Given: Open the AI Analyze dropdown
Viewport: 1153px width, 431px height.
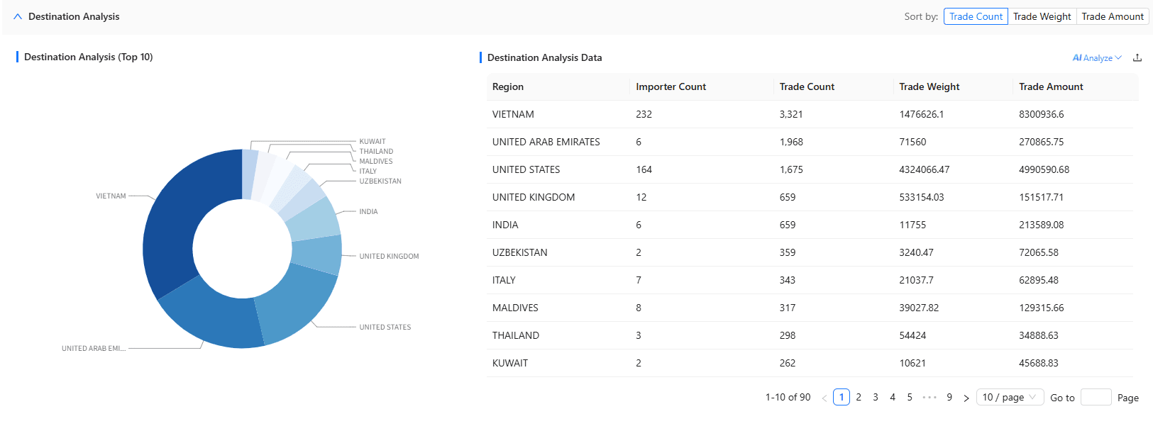Looking at the screenshot, I should pyautogui.click(x=1096, y=58).
